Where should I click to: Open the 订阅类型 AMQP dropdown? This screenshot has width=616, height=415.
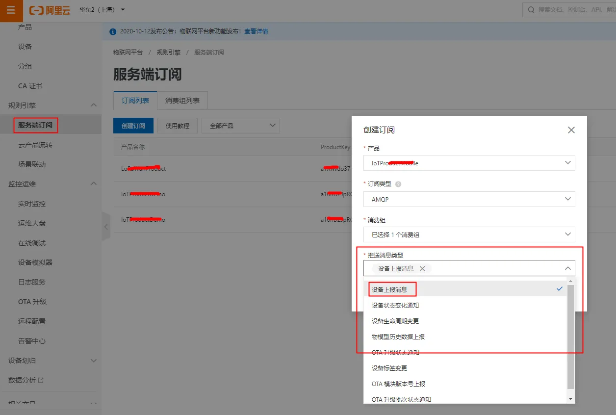(x=469, y=199)
